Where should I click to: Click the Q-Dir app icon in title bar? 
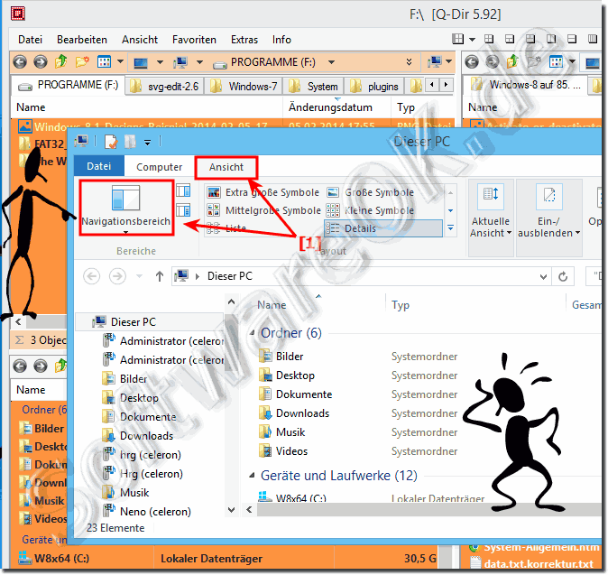point(18,14)
